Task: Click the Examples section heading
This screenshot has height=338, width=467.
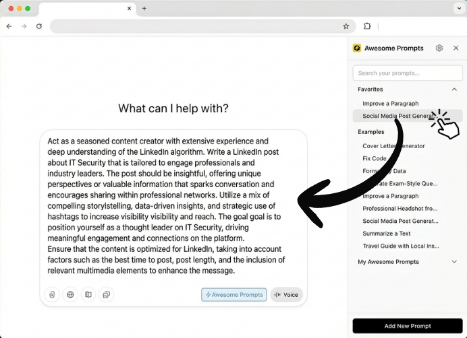Action: 370,132
